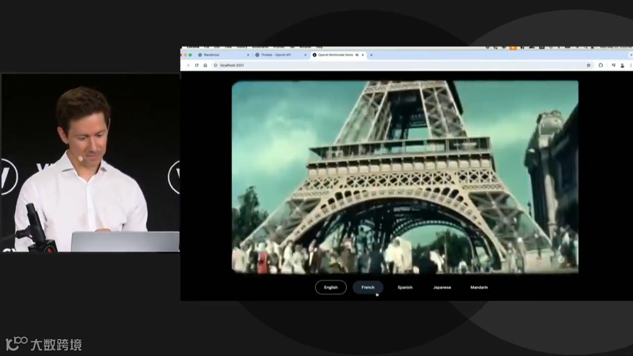Click the Eiffel Tower video player
The image size is (633, 356).
pyautogui.click(x=405, y=177)
